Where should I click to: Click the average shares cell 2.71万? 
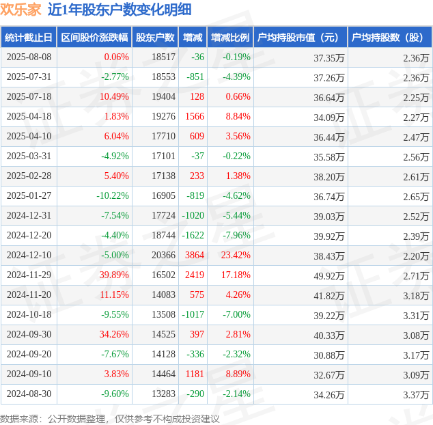click(x=416, y=276)
